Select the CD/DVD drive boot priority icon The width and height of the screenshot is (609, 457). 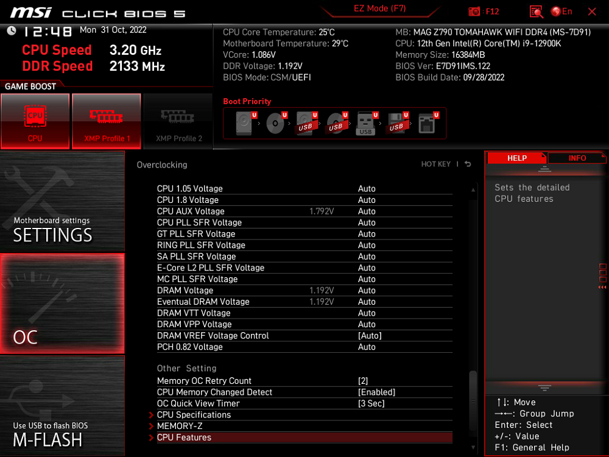[276, 123]
